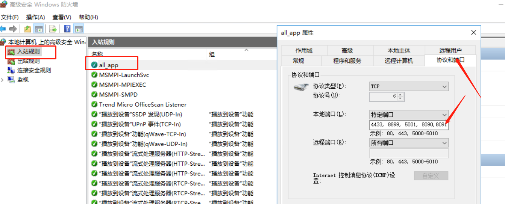Open the 查看(V) menu
The image size is (505, 204).
pos(62,17)
